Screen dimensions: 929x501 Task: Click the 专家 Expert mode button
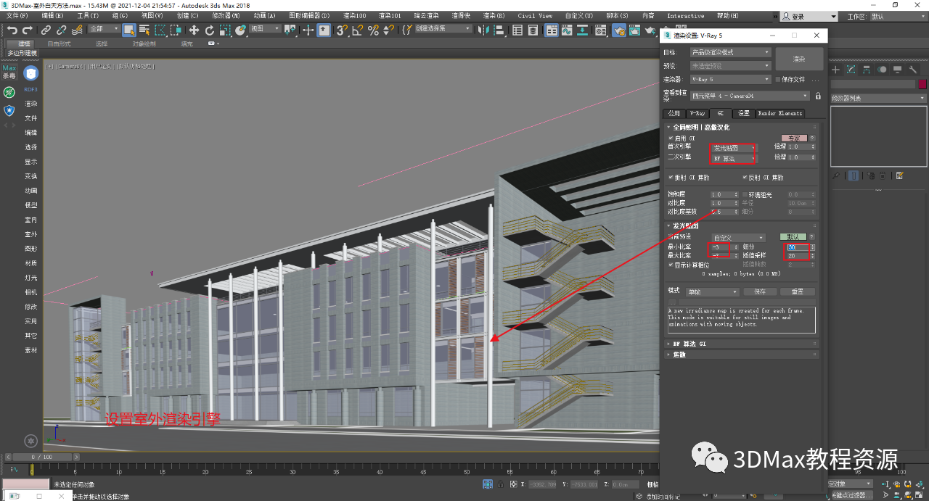(794, 137)
